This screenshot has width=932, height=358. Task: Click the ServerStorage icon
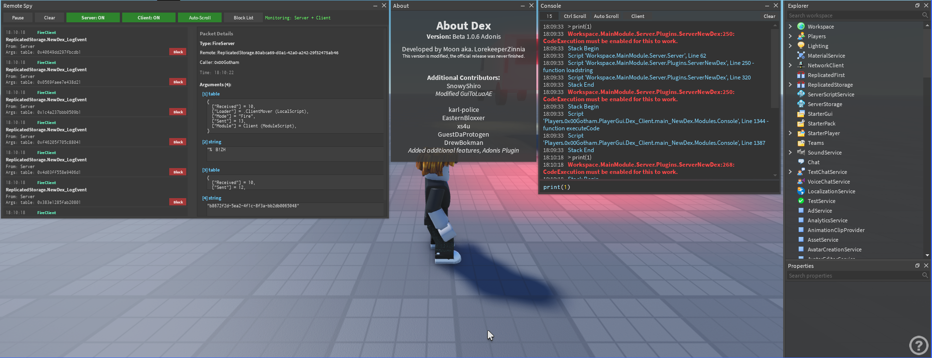pyautogui.click(x=801, y=104)
